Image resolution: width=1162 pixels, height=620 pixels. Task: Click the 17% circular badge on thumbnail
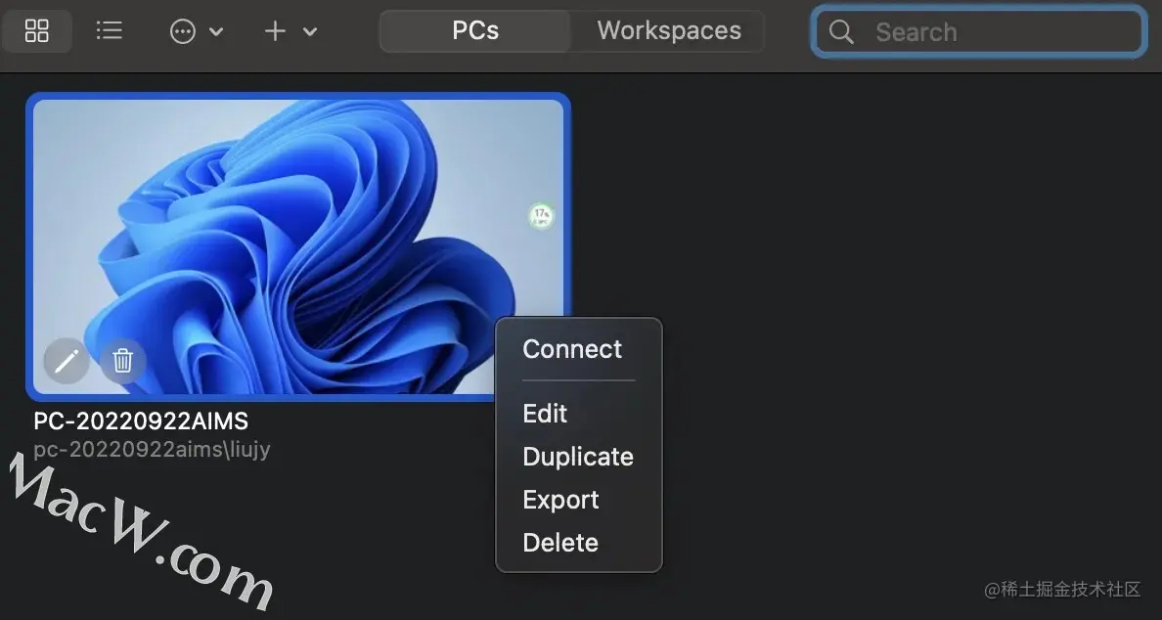point(541,215)
